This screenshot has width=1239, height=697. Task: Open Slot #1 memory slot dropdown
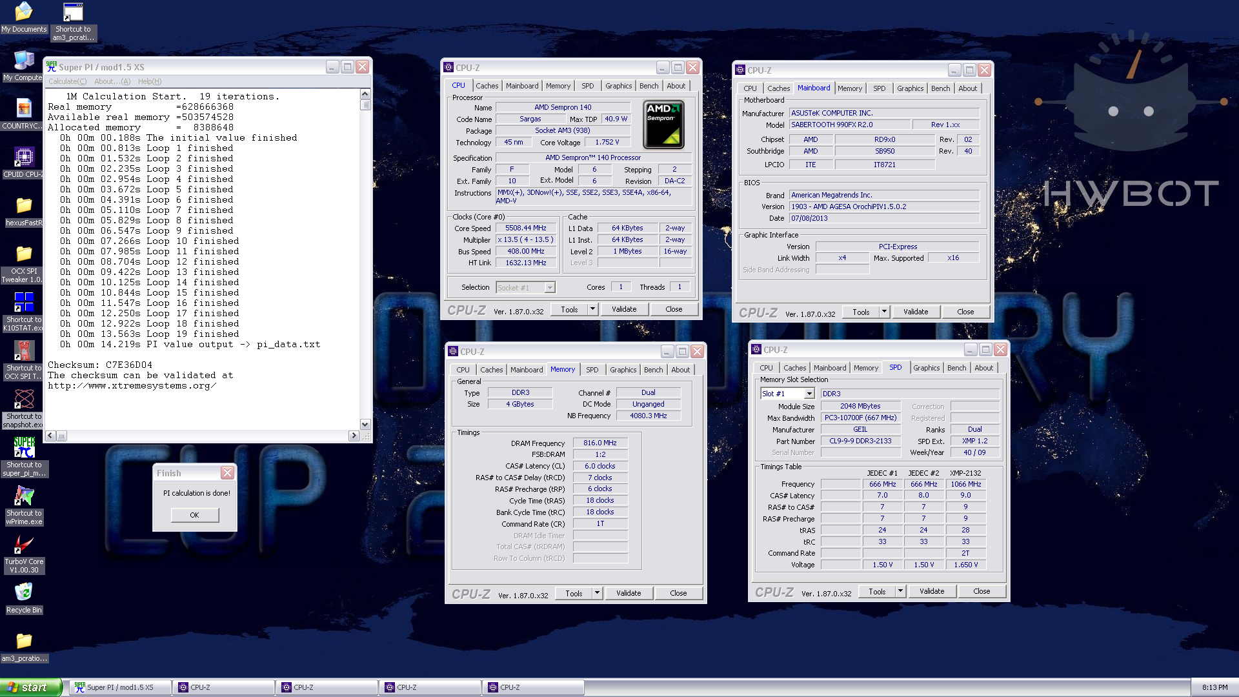tap(809, 394)
